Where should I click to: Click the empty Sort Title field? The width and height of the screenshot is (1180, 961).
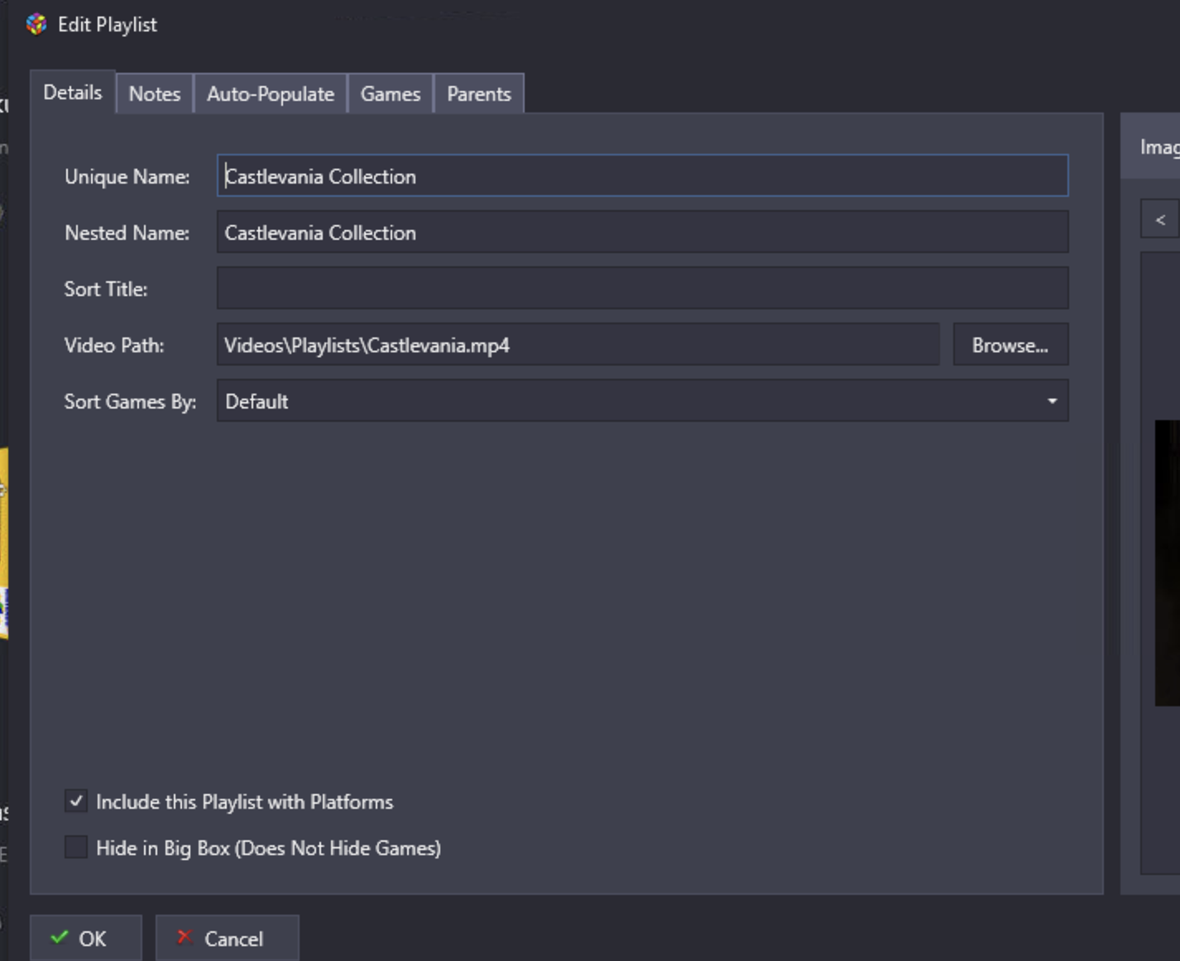point(643,288)
